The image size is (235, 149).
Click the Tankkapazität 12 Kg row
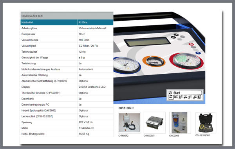click(67, 51)
